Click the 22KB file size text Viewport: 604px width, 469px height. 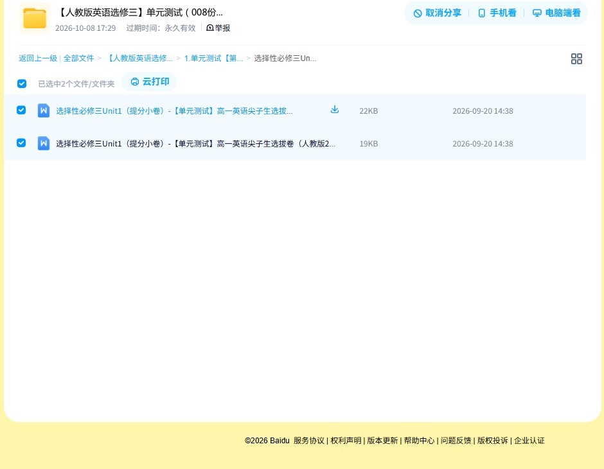pyautogui.click(x=368, y=111)
